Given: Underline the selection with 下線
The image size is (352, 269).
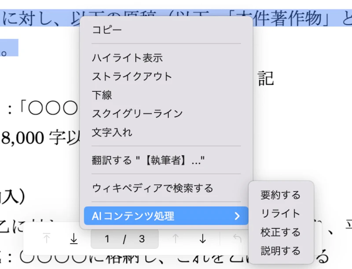Looking at the screenshot, I should 102,95.
